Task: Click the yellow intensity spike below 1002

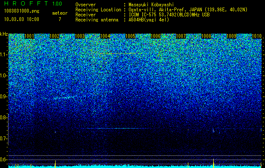Action: pos(55,164)
